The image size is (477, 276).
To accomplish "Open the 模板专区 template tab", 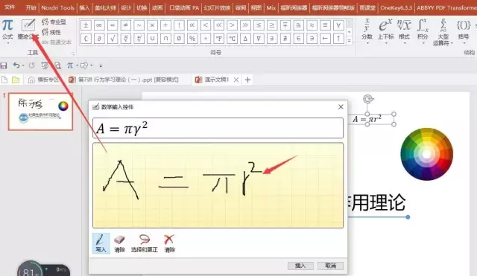I will [x=43, y=80].
